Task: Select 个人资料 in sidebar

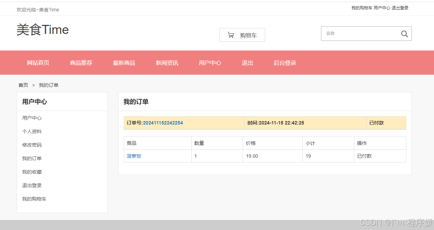Action: point(32,131)
